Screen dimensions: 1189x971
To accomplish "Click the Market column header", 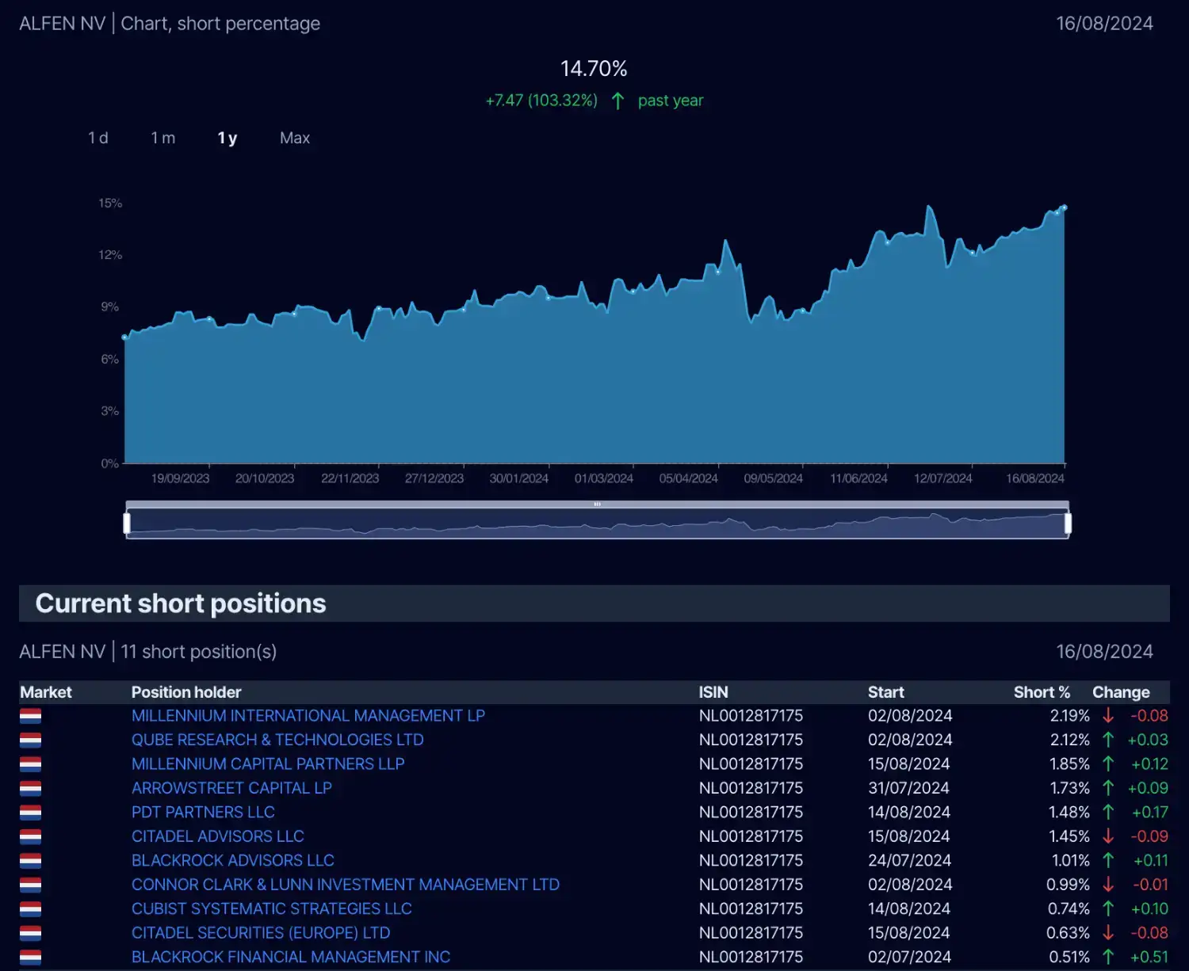I will click(46, 692).
